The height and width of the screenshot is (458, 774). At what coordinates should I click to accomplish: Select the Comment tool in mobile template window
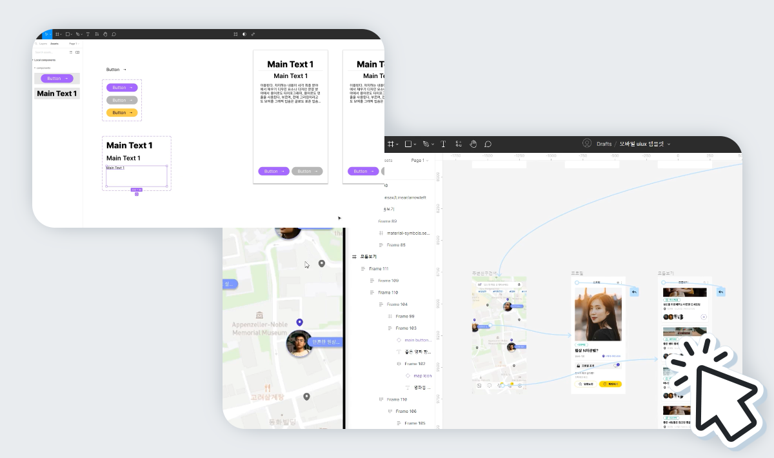(488, 144)
